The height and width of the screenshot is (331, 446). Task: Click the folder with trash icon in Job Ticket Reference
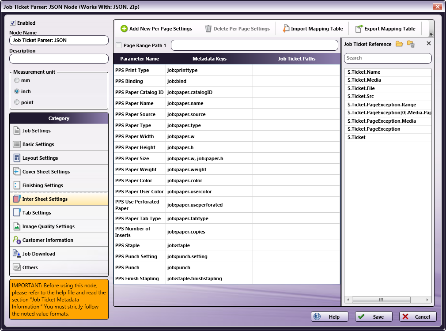click(x=411, y=44)
